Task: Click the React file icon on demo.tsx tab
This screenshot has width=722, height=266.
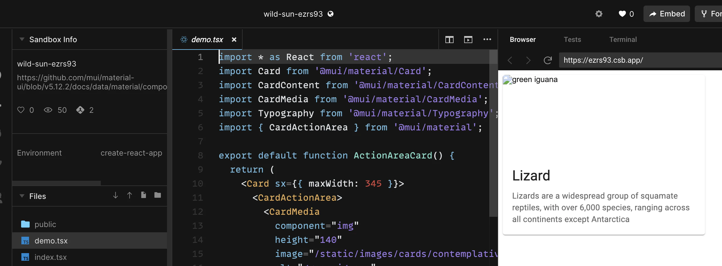Action: [184, 39]
